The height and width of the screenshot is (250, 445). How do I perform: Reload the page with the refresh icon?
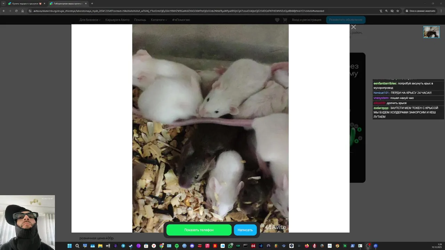pos(16,11)
